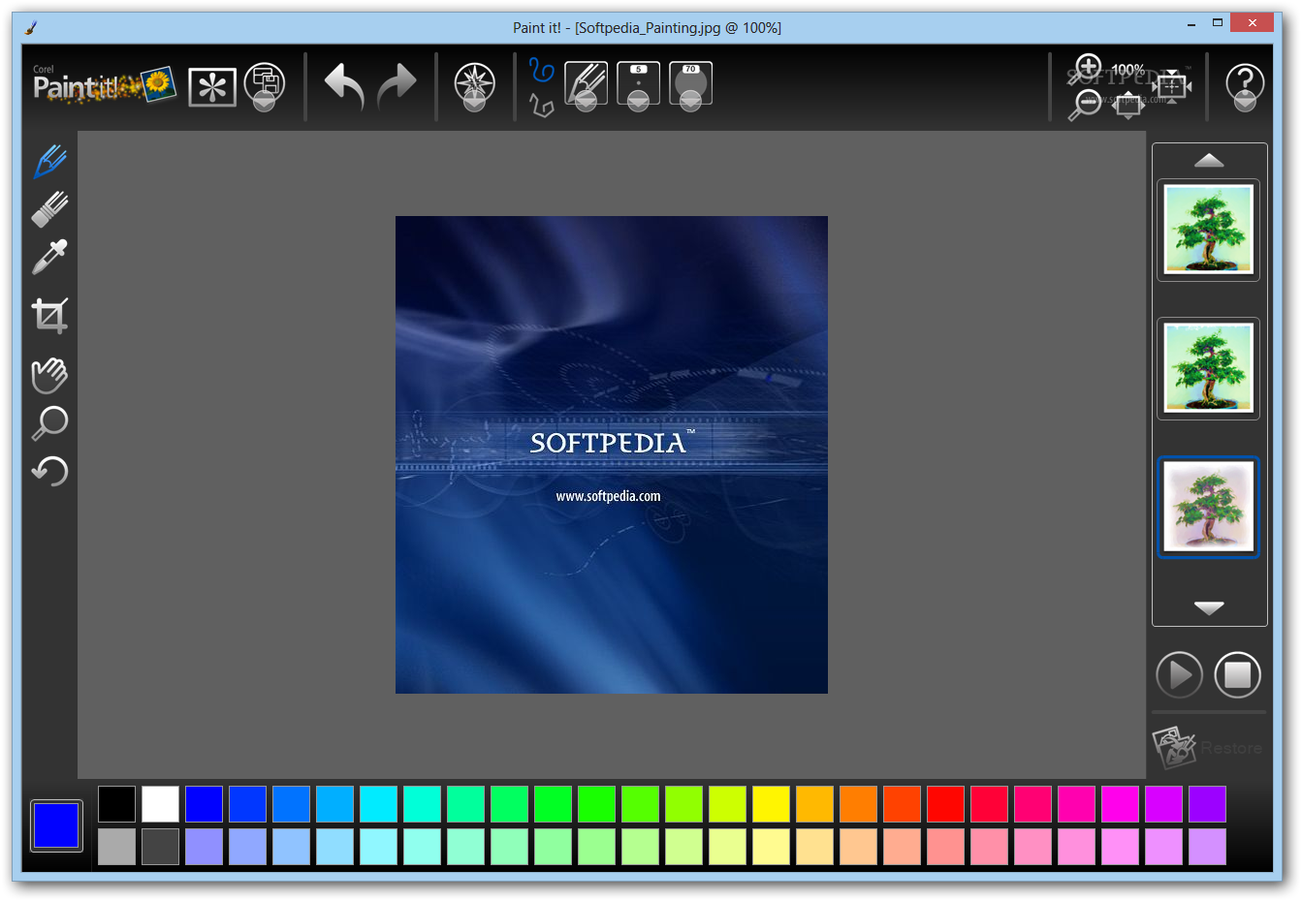Image resolution: width=1302 pixels, height=901 pixels.
Task: Choose the second bonsai style thumbnail
Action: (x=1208, y=368)
